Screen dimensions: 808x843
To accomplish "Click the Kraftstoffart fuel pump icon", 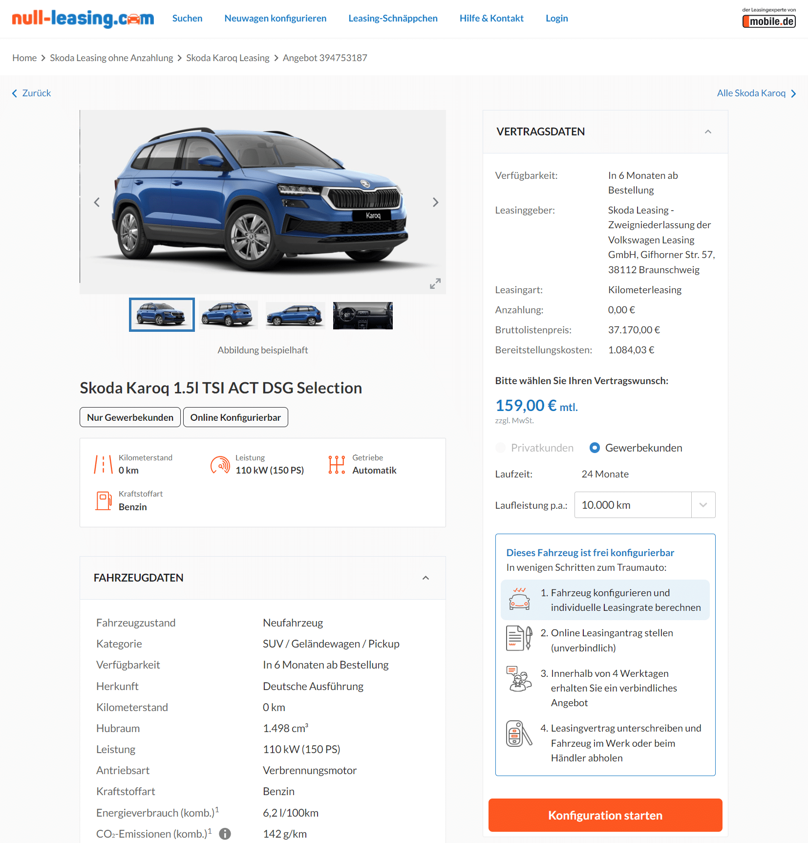I will tap(104, 500).
